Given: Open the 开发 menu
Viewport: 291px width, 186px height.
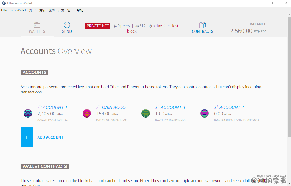Looking at the screenshot, I should coord(61,10).
